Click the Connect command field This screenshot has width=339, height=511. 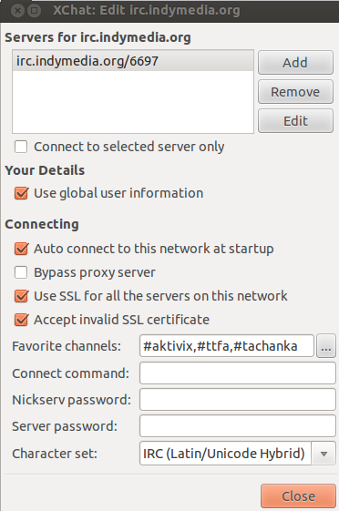coord(238,373)
